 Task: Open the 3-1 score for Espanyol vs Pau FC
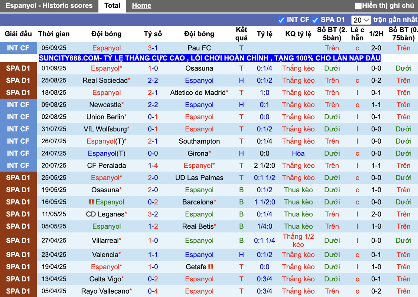pos(153,48)
